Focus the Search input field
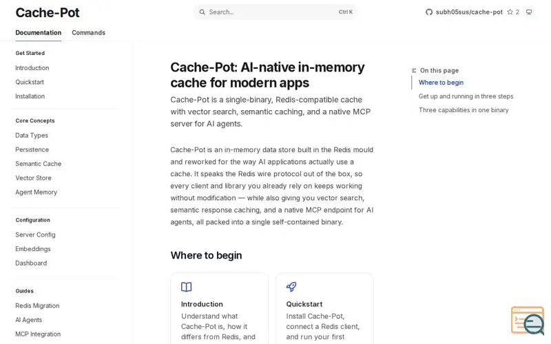551x344 pixels. [x=276, y=12]
